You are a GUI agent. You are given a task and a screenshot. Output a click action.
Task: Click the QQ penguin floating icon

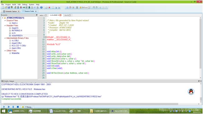tap(191, 92)
